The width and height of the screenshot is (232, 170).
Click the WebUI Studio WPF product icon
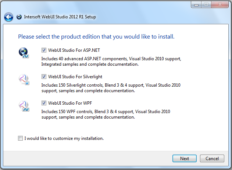point(24,106)
